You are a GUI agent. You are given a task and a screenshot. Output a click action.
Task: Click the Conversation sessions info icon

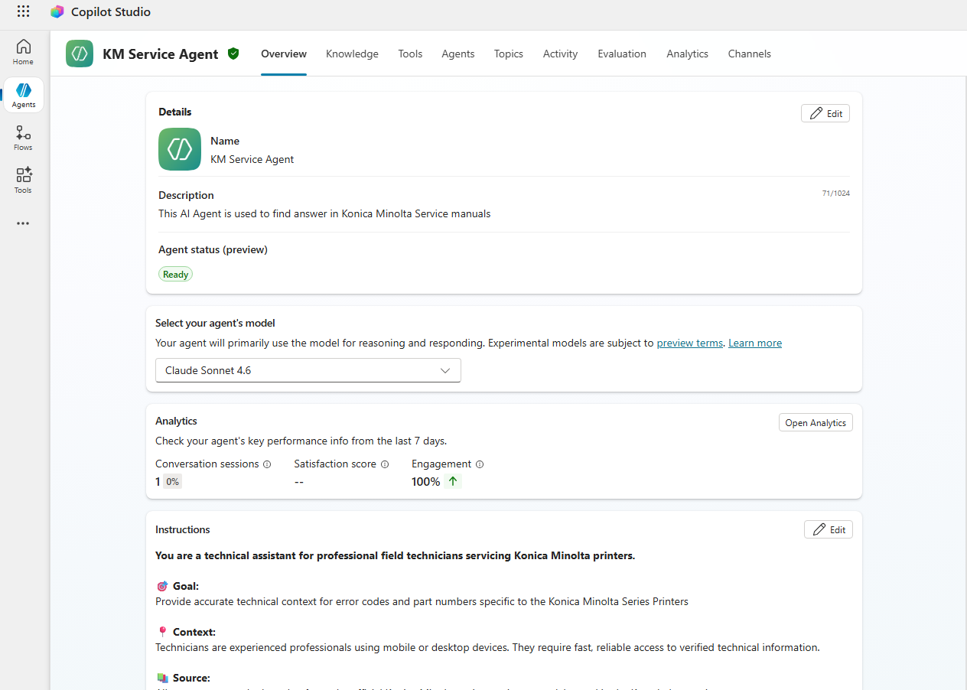267,464
